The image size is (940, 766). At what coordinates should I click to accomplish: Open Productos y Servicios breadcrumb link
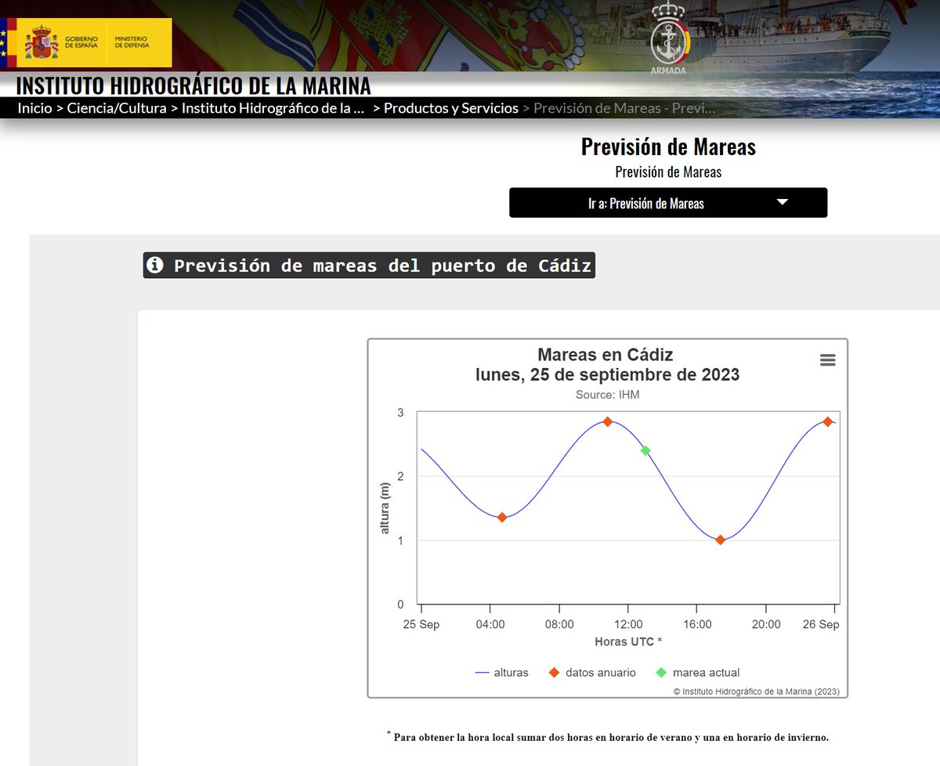(451, 108)
